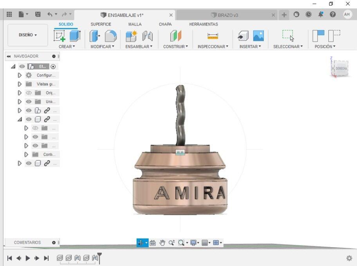357x266 pixels.
Task: Open timeline settings gear icon
Action: point(349,258)
